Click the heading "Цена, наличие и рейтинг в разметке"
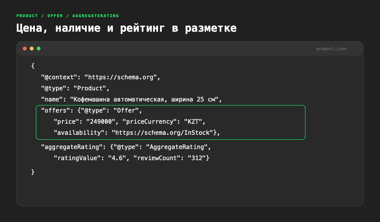380x222 pixels. coord(126,28)
